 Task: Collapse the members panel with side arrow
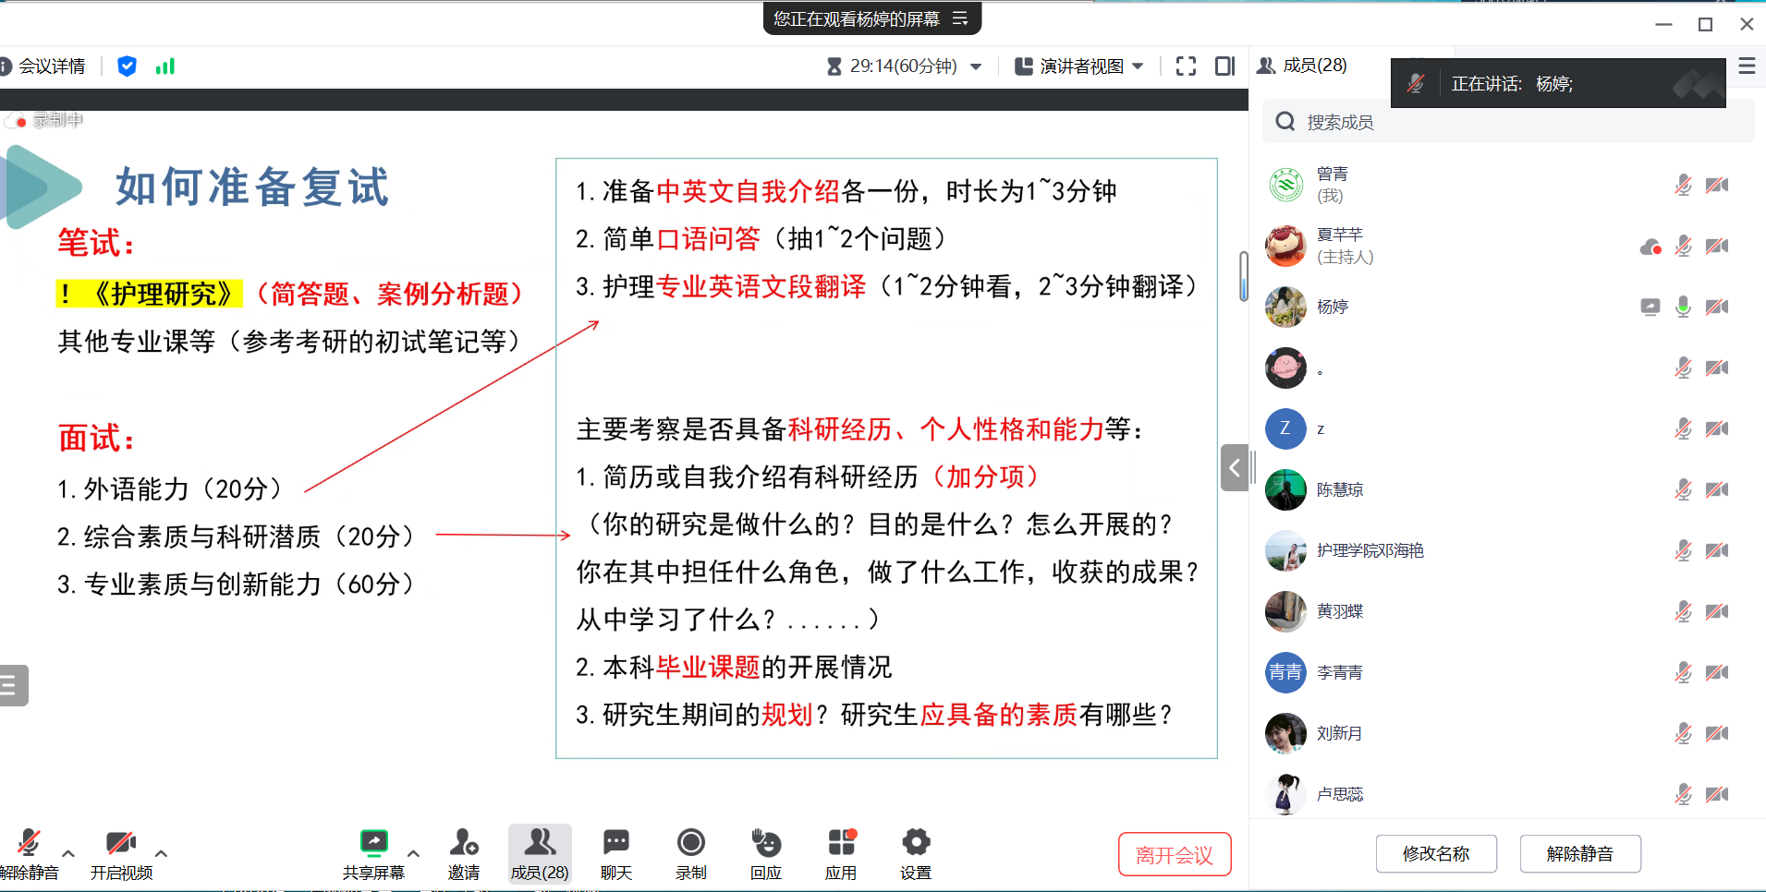pyautogui.click(x=1235, y=467)
